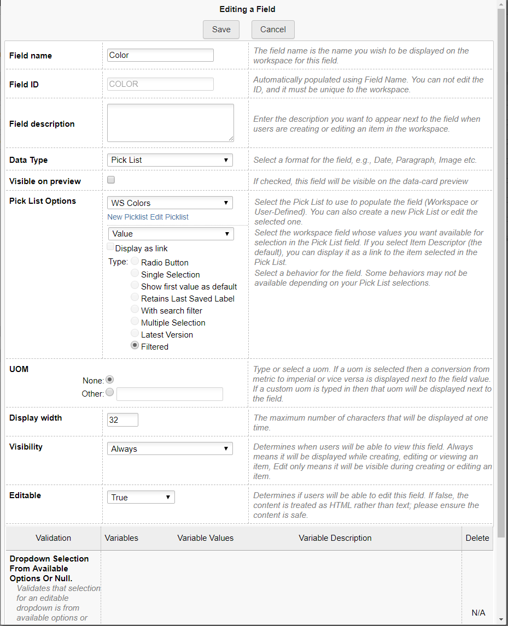The height and width of the screenshot is (626, 508).
Task: Select Single Selection type
Action: tap(135, 273)
